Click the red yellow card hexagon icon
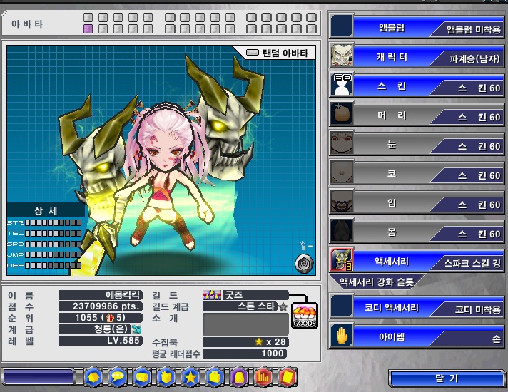Image resolution: width=508 pixels, height=392 pixels. click(x=288, y=377)
